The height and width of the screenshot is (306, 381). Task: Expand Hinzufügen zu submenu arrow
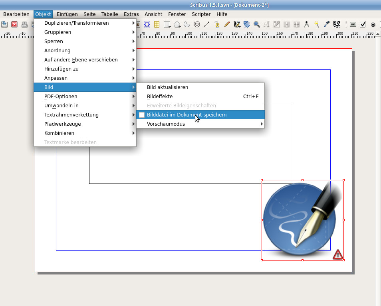point(133,69)
